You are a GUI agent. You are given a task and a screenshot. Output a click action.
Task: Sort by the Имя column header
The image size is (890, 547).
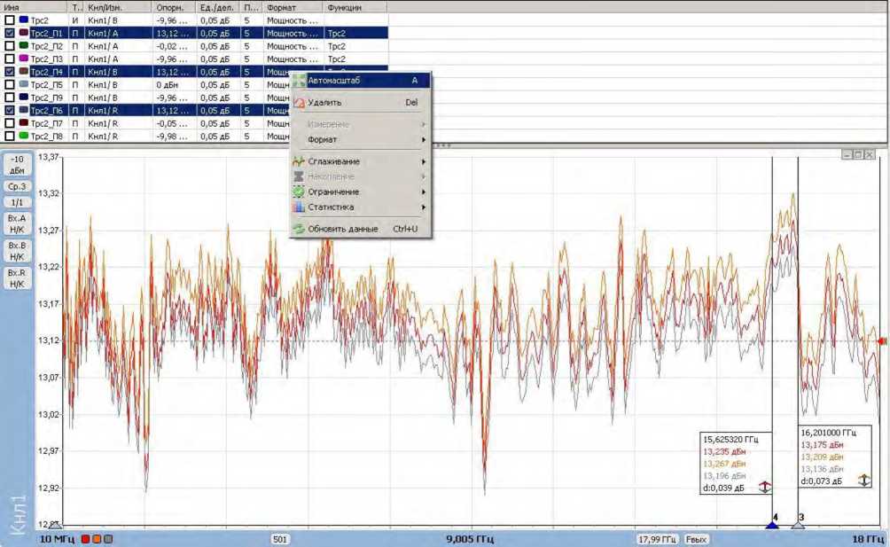point(34,7)
